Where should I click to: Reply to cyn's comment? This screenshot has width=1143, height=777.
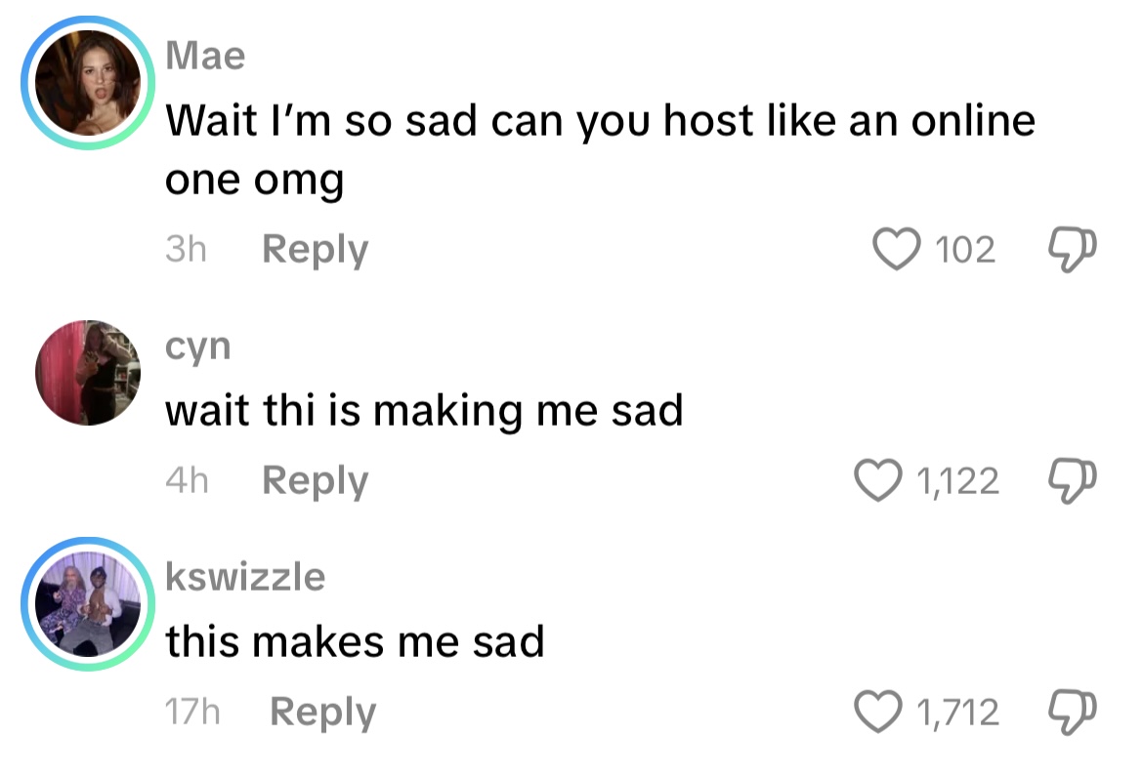315,480
